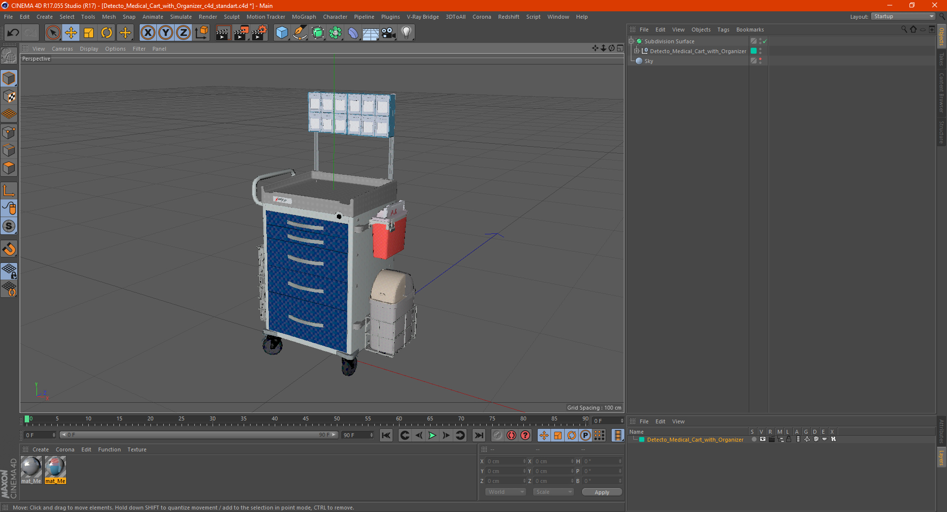Viewport: 947px width, 512px height.
Task: Toggle X axis lock
Action: pos(147,33)
